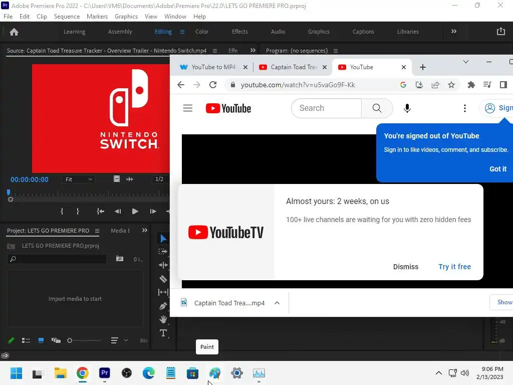Image resolution: width=513 pixels, height=385 pixels.
Task: Switch to the Assembly workspace
Action: pyautogui.click(x=120, y=32)
